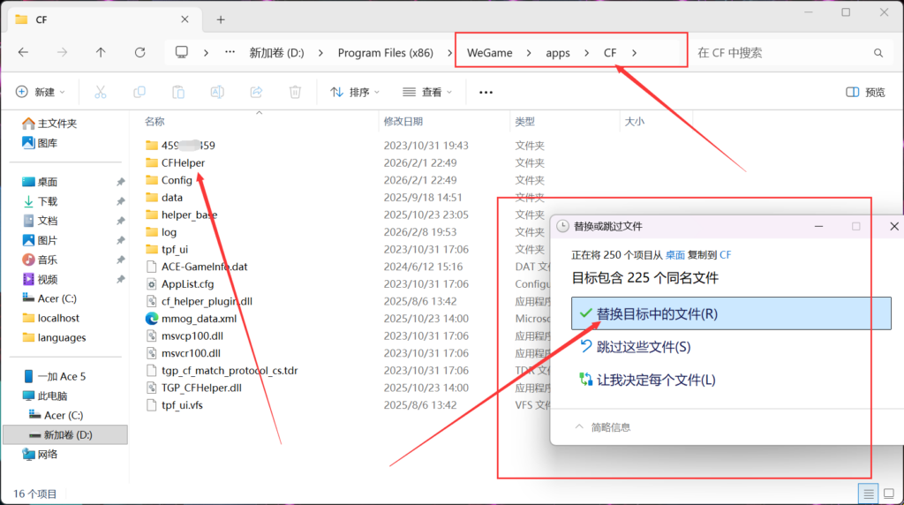The width and height of the screenshot is (904, 505).
Task: Select the mmog_data.xml file
Action: pyautogui.click(x=192, y=319)
